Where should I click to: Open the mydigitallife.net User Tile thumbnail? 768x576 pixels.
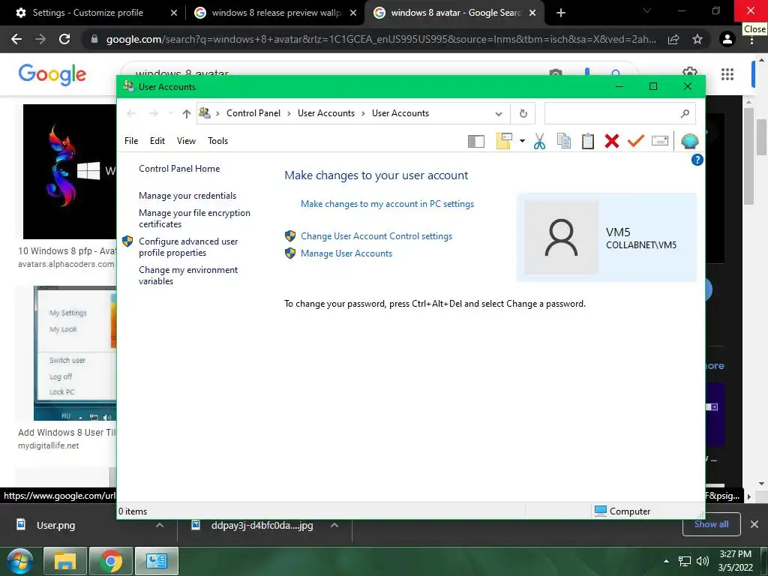(x=74, y=352)
